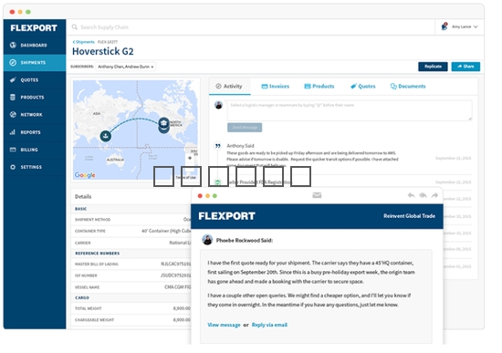This screenshot has height=353, width=502.
Task: Go back via the Shipments breadcrumb
Action: [84, 42]
